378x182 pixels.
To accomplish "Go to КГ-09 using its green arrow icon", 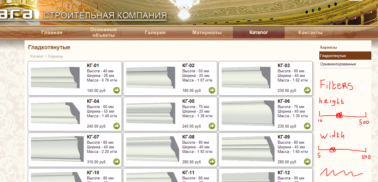I will click(x=307, y=162).
